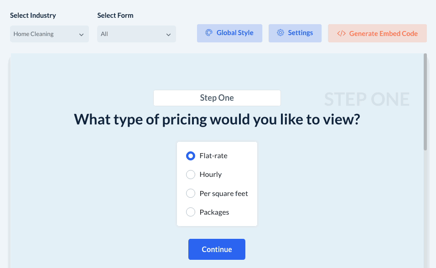Select the Hourly pricing radio button

pos(191,175)
